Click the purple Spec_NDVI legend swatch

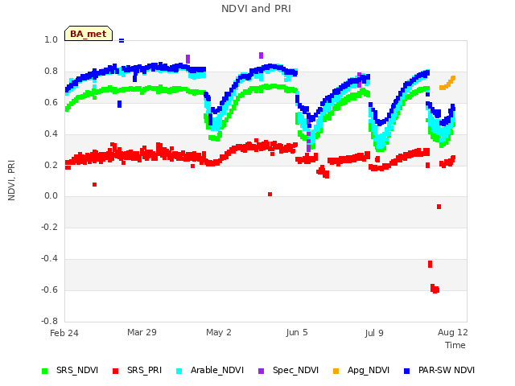coord(261,372)
